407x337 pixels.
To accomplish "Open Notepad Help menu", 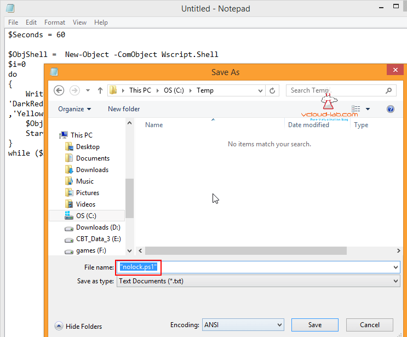I will pos(101,22).
